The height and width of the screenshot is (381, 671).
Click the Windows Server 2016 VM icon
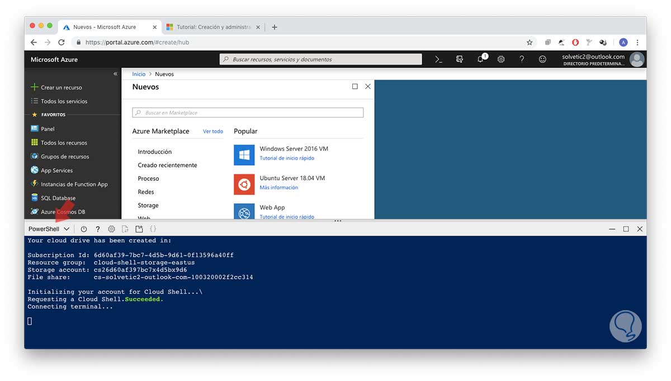coord(244,155)
